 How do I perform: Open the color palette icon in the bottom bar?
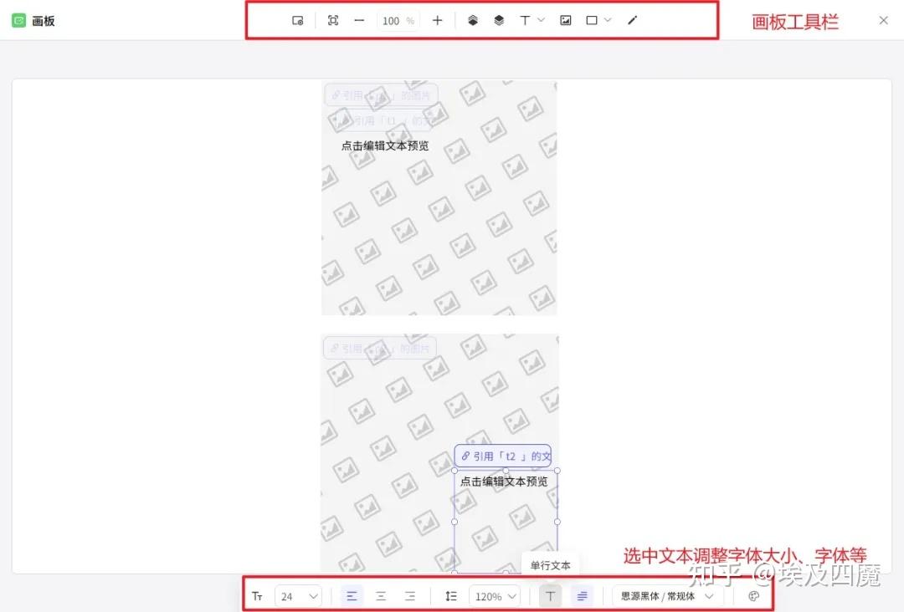click(x=753, y=596)
